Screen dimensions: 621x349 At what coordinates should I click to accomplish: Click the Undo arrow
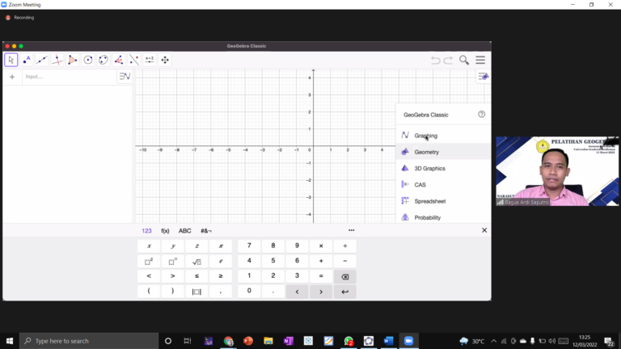(436, 60)
